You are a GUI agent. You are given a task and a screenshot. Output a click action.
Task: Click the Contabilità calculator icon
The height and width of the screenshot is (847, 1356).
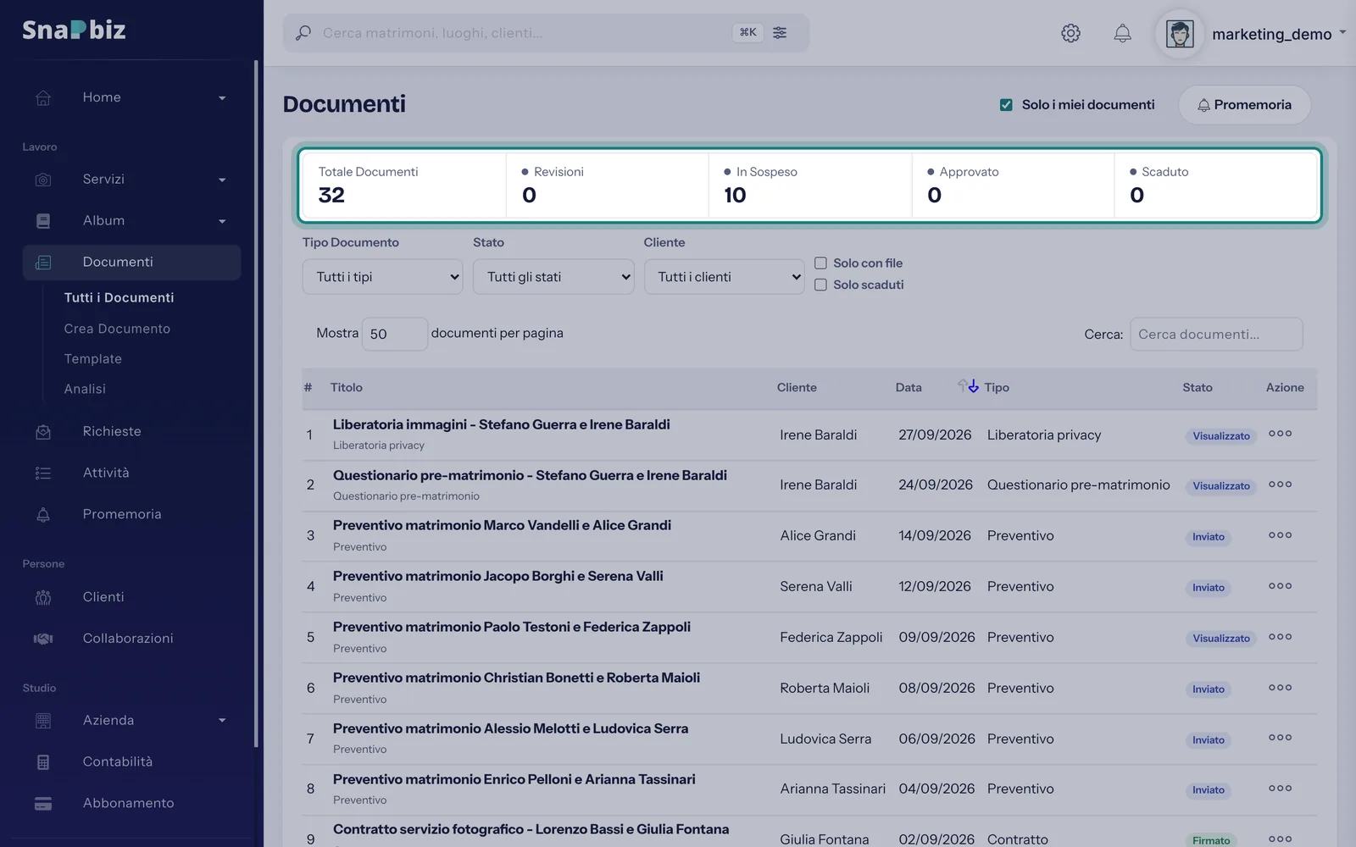(x=43, y=762)
